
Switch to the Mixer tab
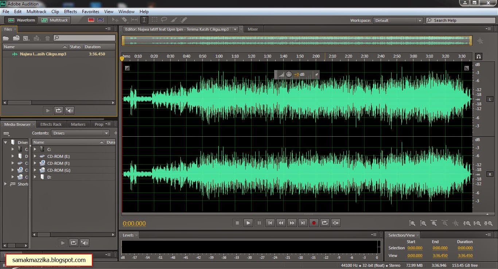point(253,29)
